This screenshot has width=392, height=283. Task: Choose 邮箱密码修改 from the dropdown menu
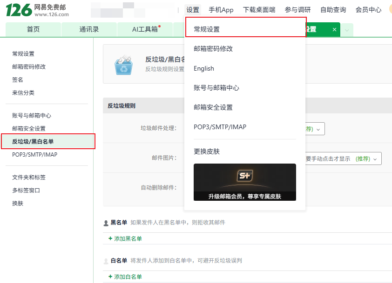[x=213, y=49]
